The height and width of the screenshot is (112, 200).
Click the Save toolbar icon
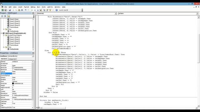(x=10, y=10)
